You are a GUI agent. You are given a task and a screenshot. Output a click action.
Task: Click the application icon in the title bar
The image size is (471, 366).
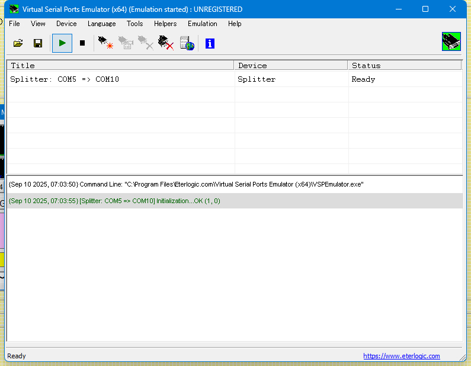click(x=14, y=9)
